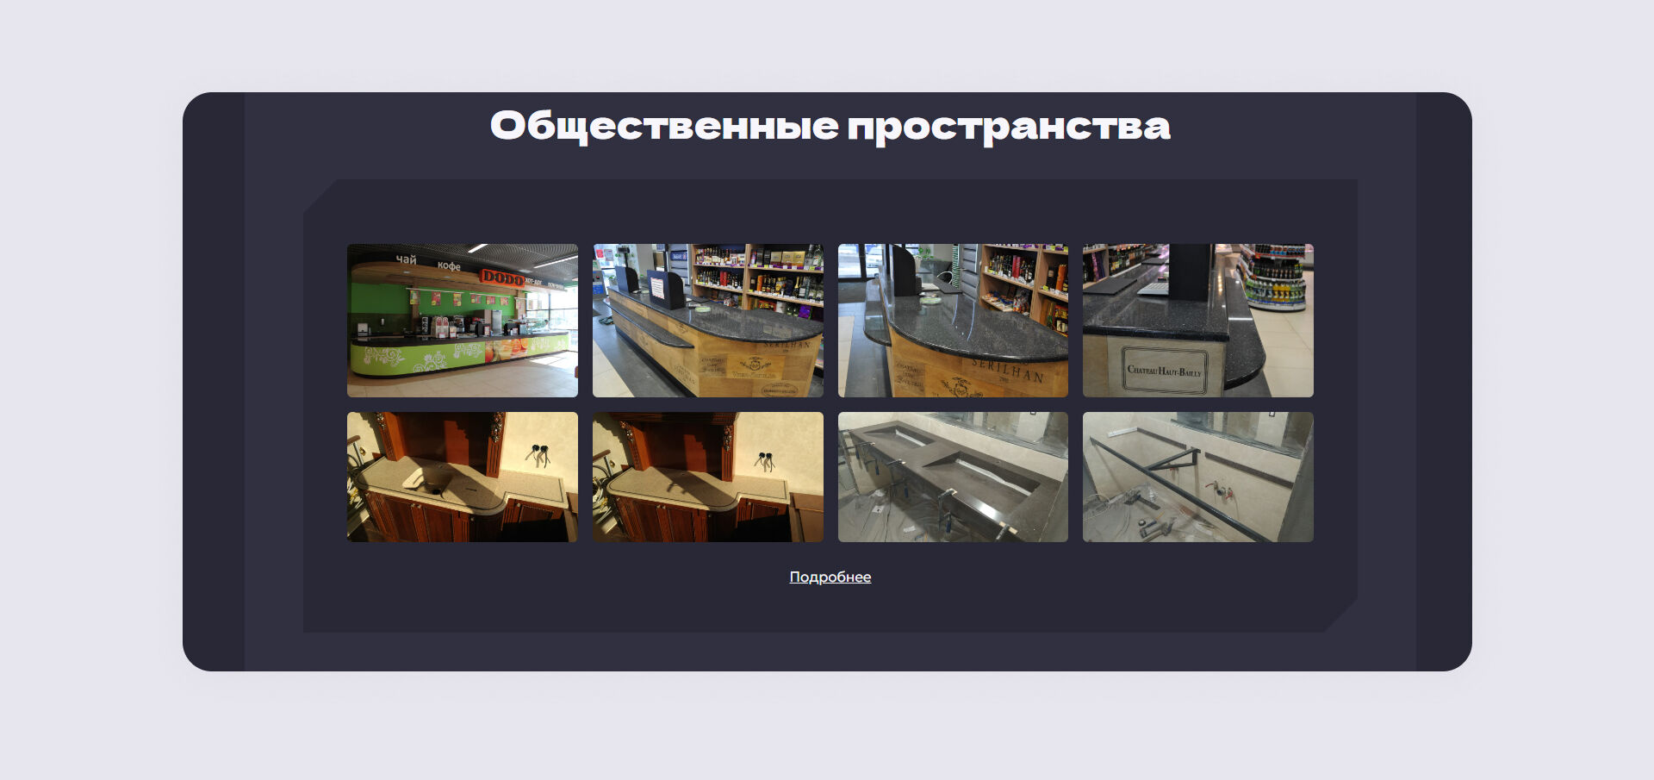
Task: Click the кофе lettering above the kiosk
Action: (x=449, y=265)
